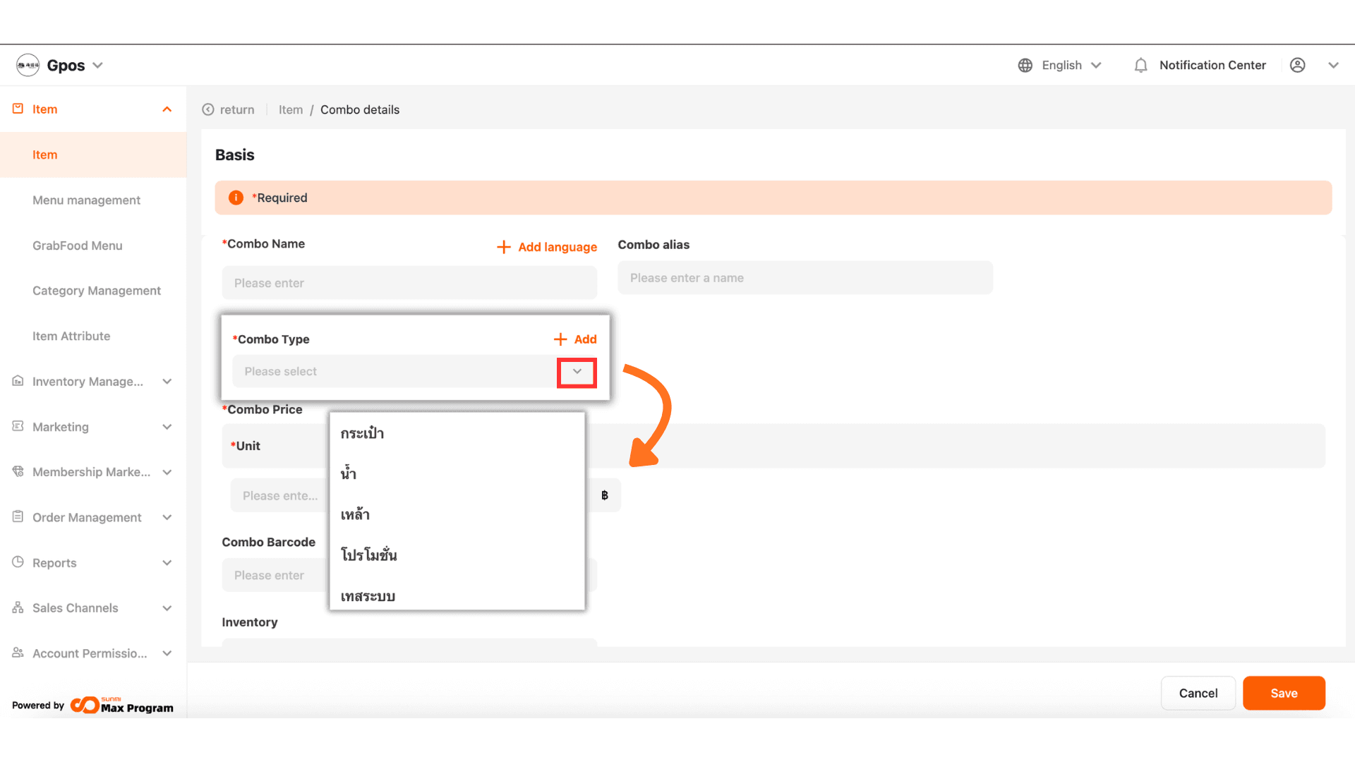Click the Combo Name input field
The image size is (1355, 762).
[409, 283]
